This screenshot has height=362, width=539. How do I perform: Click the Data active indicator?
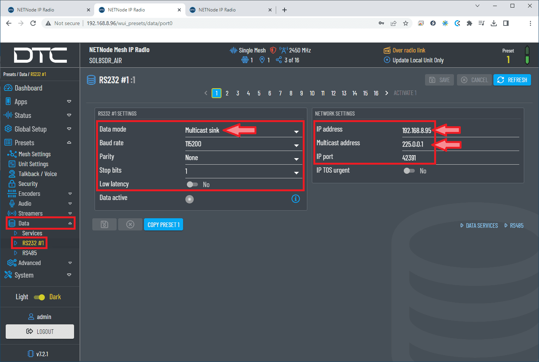190,199
